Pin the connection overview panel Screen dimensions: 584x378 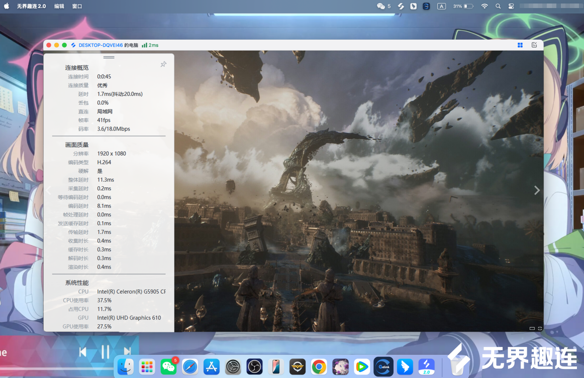point(163,64)
